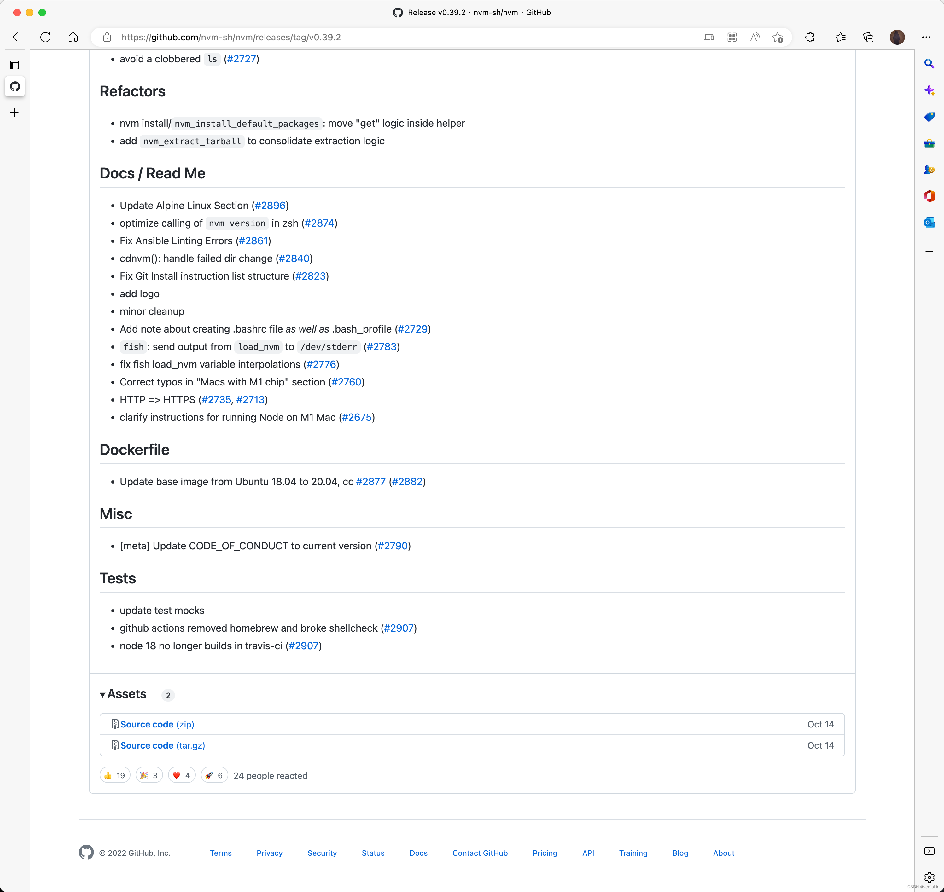The width and height of the screenshot is (944, 892).
Task: Open a new vertical tab
Action: [15, 113]
